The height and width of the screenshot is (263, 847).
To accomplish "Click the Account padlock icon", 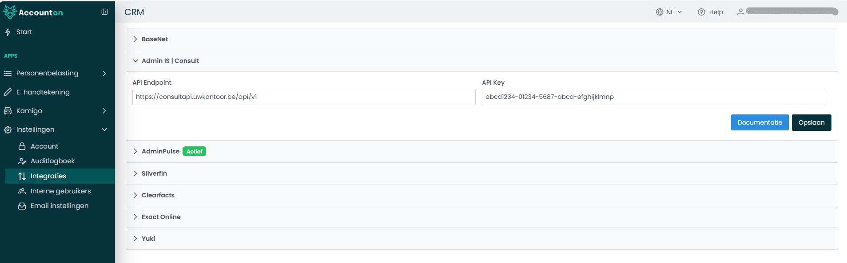I will click(x=22, y=146).
